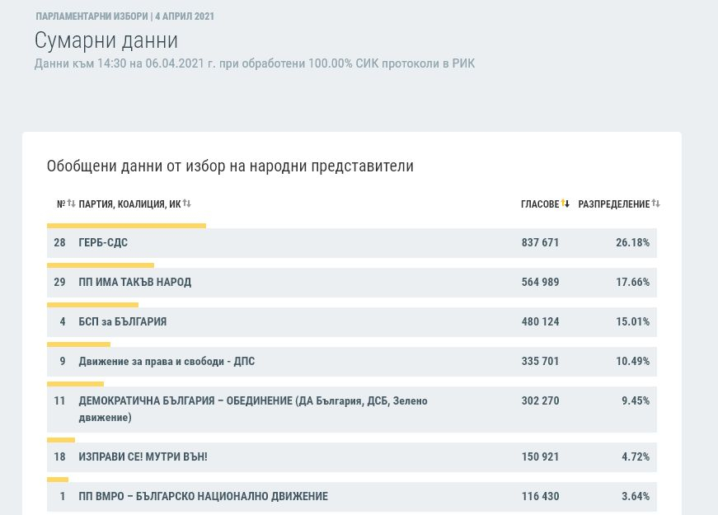Click the data timestamp line 14:30 на 06.04.2021
This screenshot has width=718, height=515.
tap(255, 63)
